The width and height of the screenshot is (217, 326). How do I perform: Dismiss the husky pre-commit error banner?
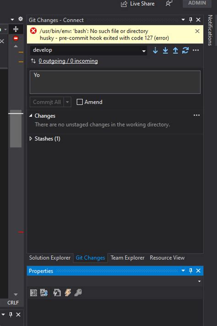197,31
